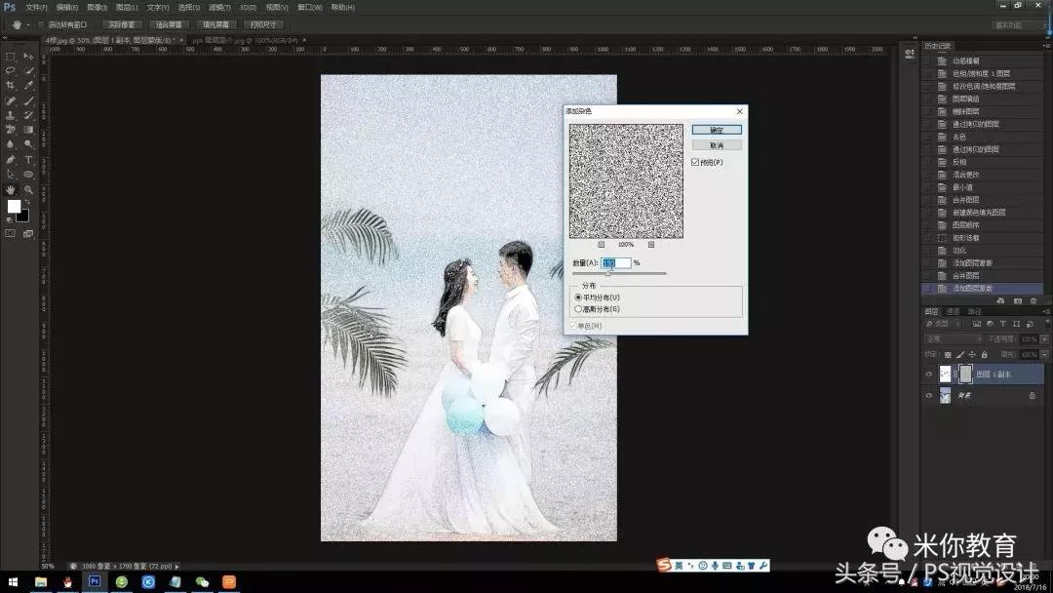Image resolution: width=1053 pixels, height=593 pixels.
Task: Click the noise amount slider handle
Action: pos(608,273)
